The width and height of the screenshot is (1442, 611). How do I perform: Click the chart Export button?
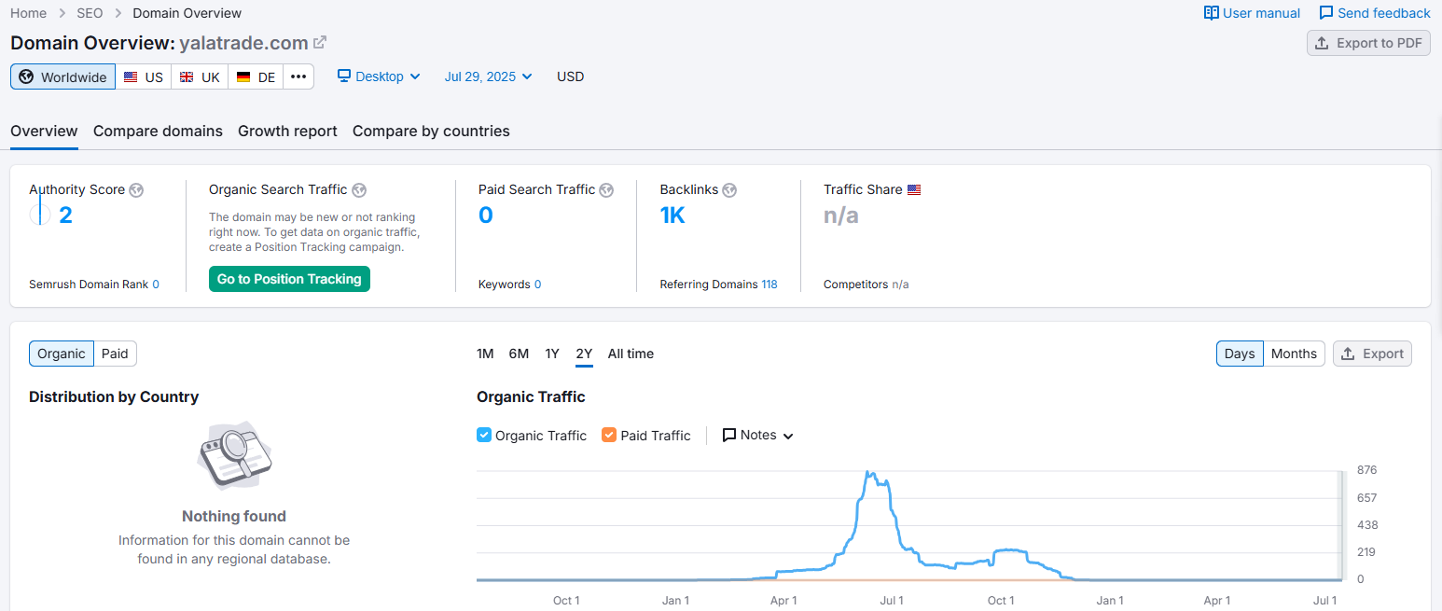tap(1372, 354)
